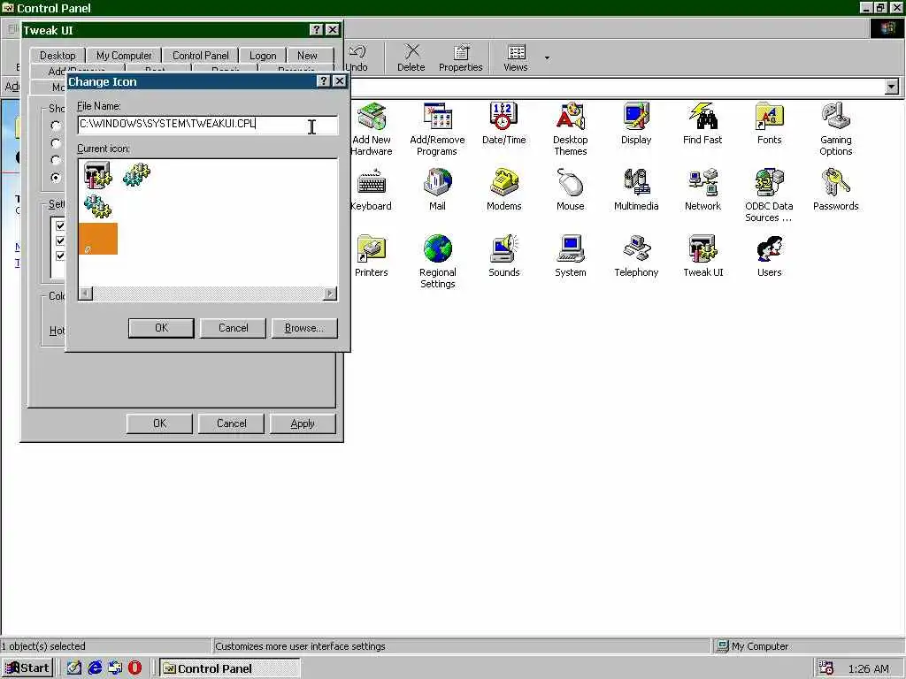Open the Telephony applet

pyautogui.click(x=636, y=256)
